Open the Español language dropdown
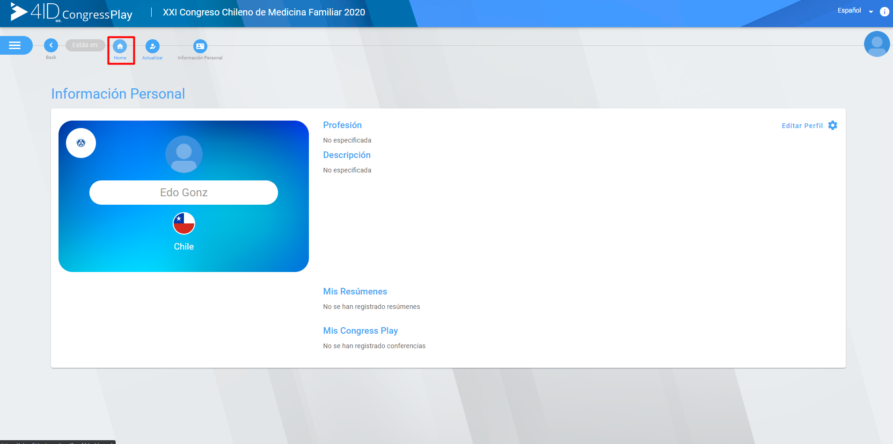Screen dimensions: 893x444 point(855,11)
